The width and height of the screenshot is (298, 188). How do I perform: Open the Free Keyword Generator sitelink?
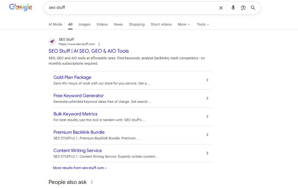click(x=79, y=96)
